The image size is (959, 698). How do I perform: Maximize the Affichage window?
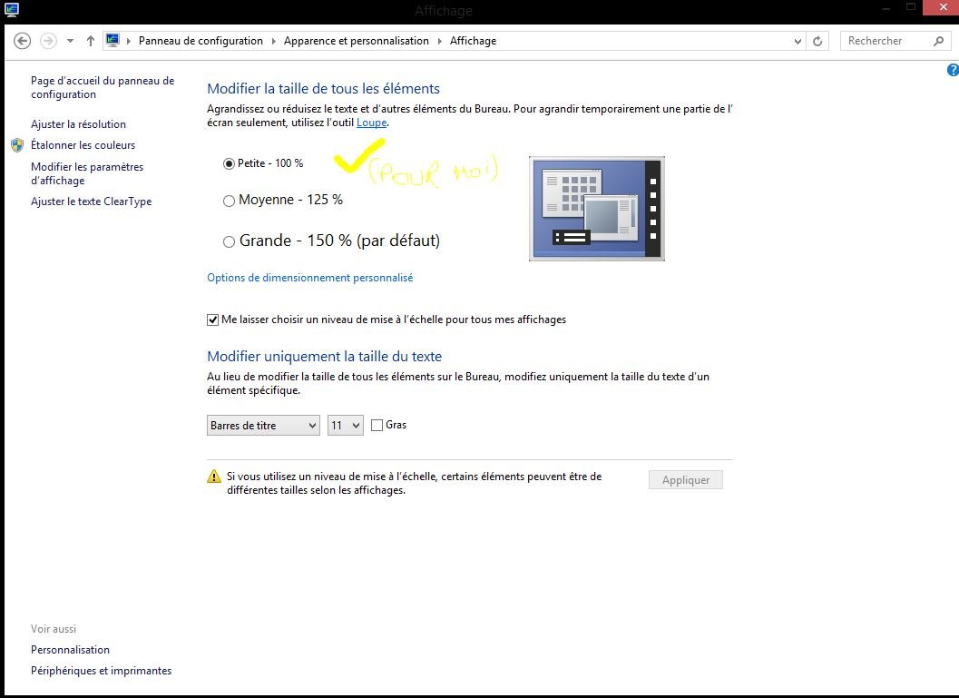(911, 7)
